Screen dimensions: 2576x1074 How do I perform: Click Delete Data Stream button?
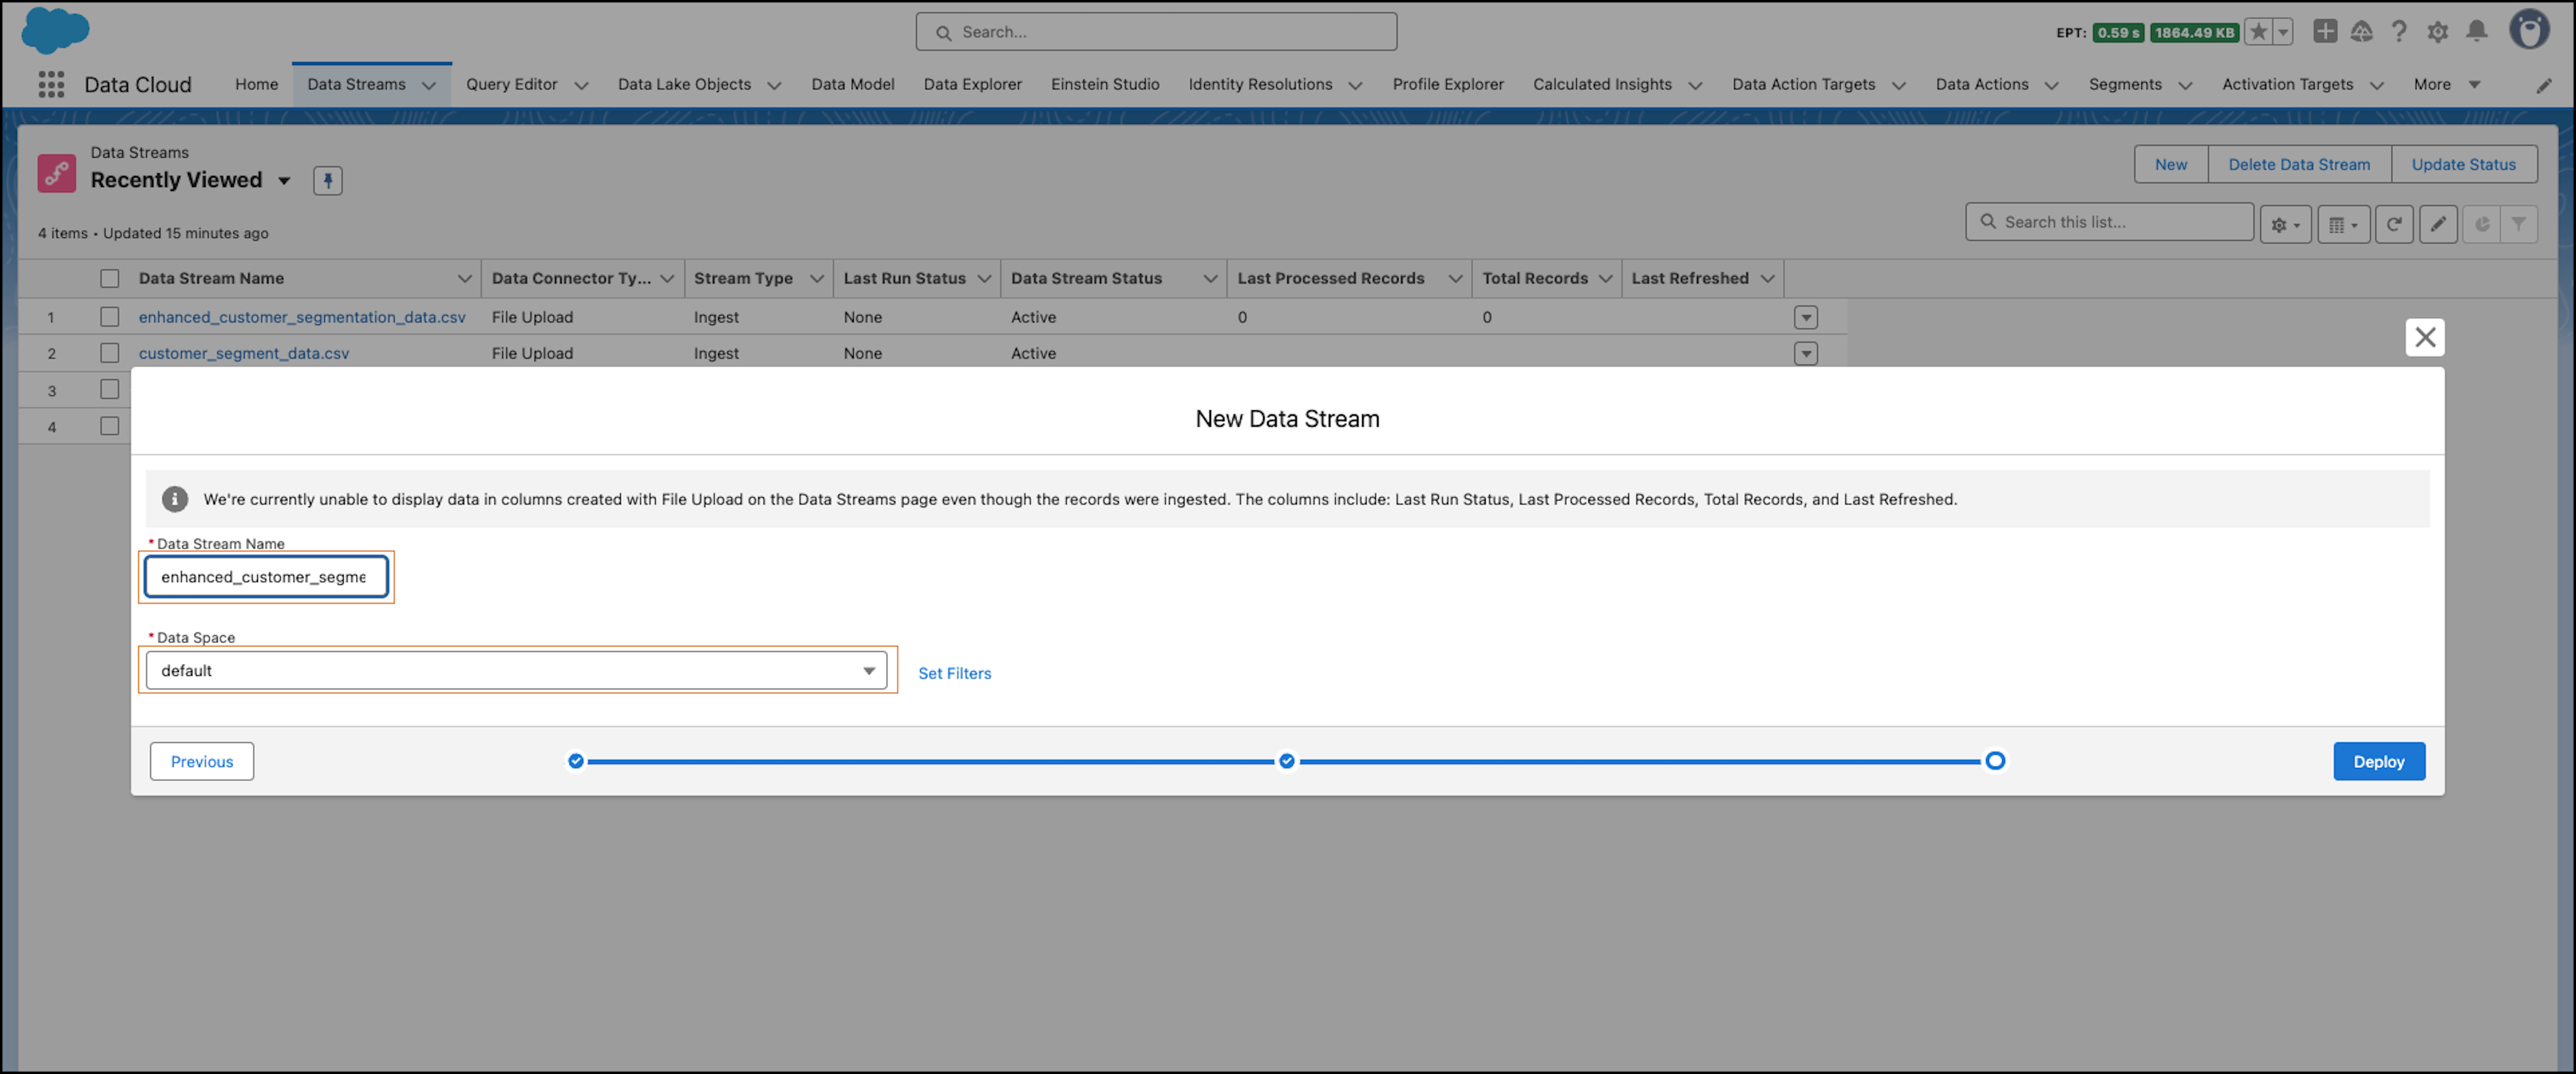tap(2299, 165)
